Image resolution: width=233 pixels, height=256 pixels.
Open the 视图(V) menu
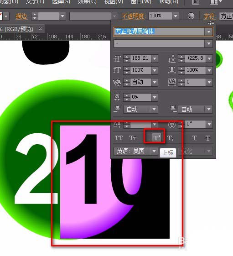(x=114, y=2)
